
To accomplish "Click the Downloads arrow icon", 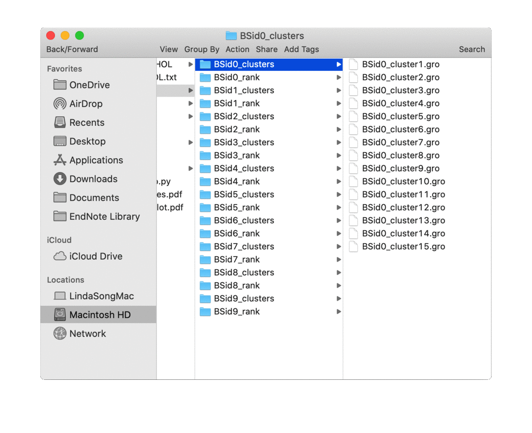I will (59, 179).
